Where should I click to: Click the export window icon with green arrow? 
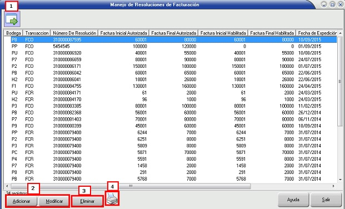12,19
